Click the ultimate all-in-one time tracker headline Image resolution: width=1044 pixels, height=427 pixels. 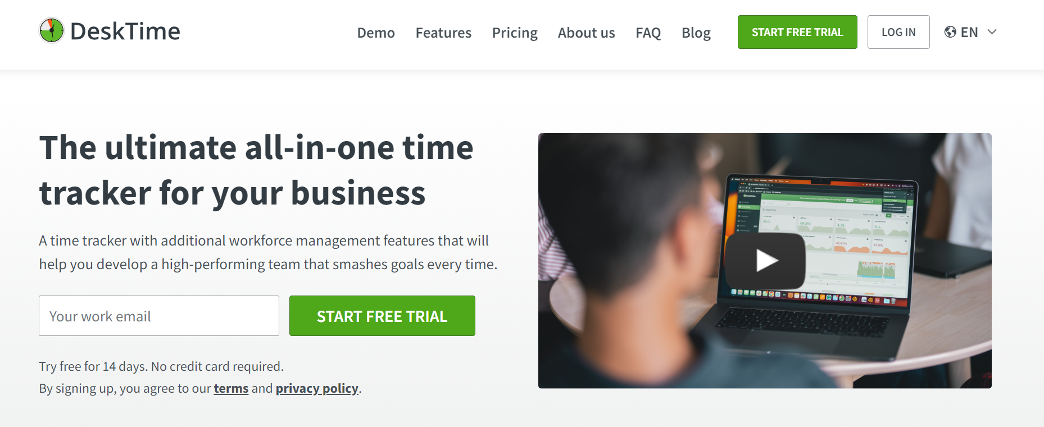[256, 170]
